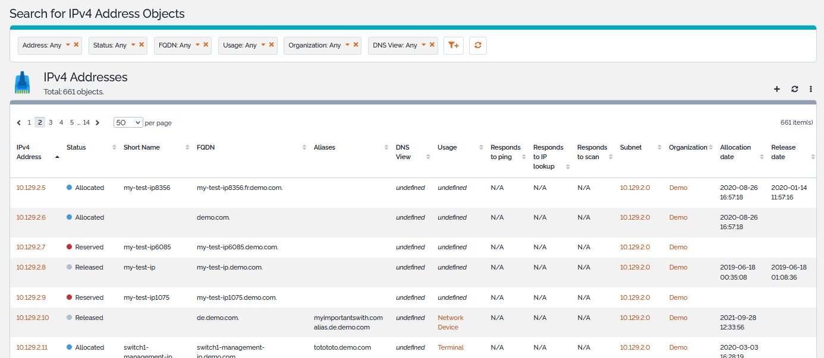Click the orange reset filters refresh icon

pyautogui.click(x=477, y=46)
